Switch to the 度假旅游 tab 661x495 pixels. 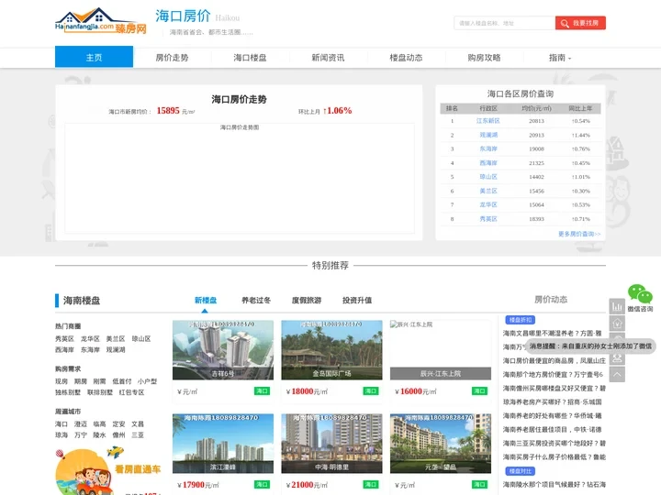click(307, 300)
